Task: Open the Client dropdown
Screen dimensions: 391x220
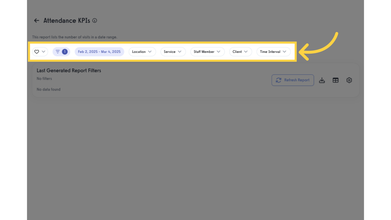Action: [240, 52]
